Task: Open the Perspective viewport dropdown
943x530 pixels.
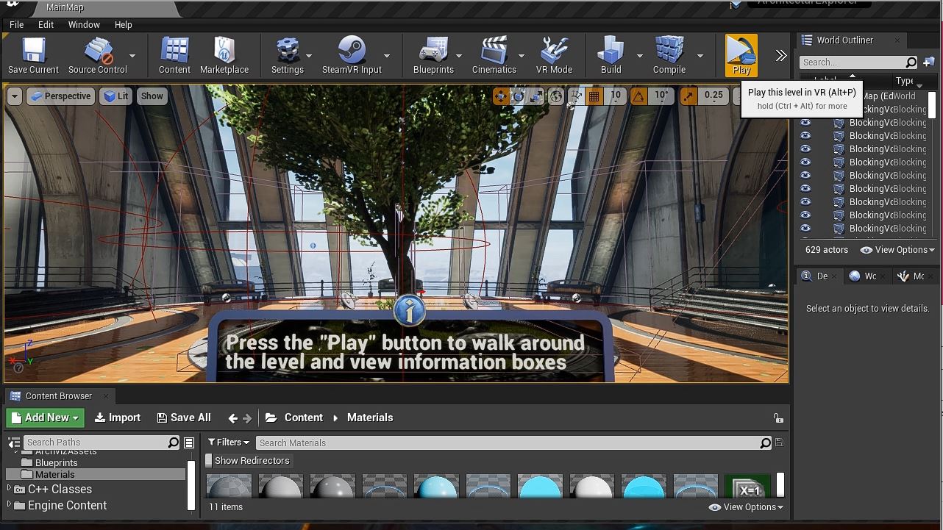Action: (60, 96)
